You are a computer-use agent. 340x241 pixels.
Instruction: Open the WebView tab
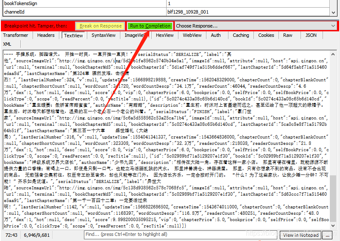(192, 35)
